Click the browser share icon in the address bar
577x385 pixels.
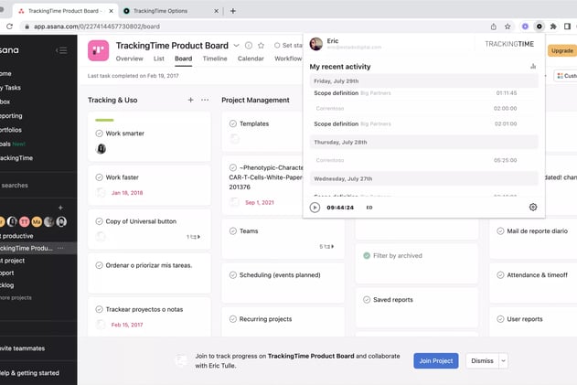[x=494, y=27]
